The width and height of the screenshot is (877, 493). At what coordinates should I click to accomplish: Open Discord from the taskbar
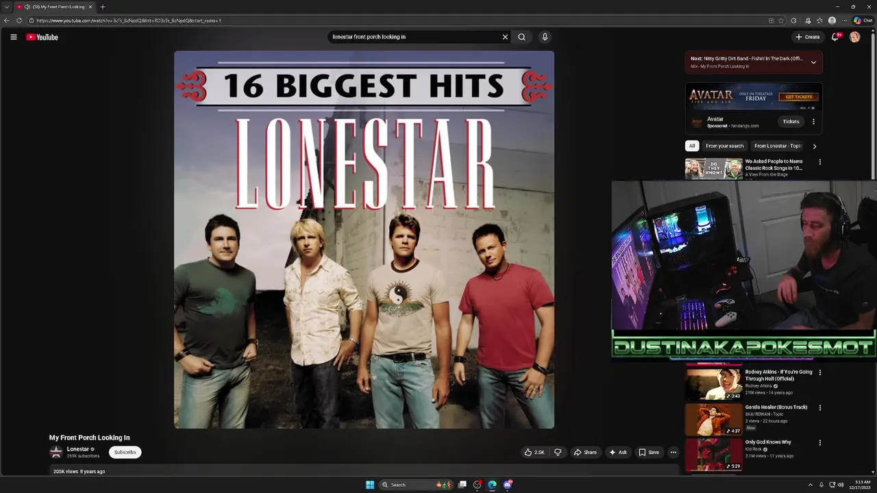click(x=507, y=485)
